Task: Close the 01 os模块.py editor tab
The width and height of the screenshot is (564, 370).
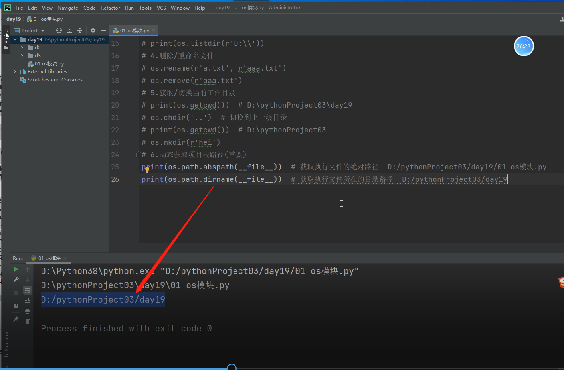Action: 154,30
